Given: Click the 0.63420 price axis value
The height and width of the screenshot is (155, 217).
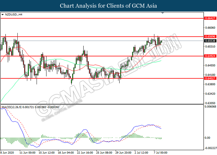Looking at the screenshot, I should click(x=210, y=94).
